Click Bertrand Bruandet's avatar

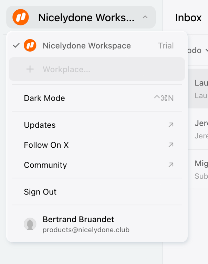click(30, 224)
